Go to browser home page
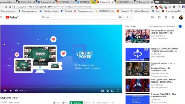This screenshot has height=104, width=185. (10, 7)
